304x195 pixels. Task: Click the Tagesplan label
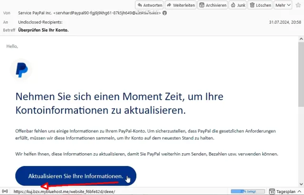[286, 192]
